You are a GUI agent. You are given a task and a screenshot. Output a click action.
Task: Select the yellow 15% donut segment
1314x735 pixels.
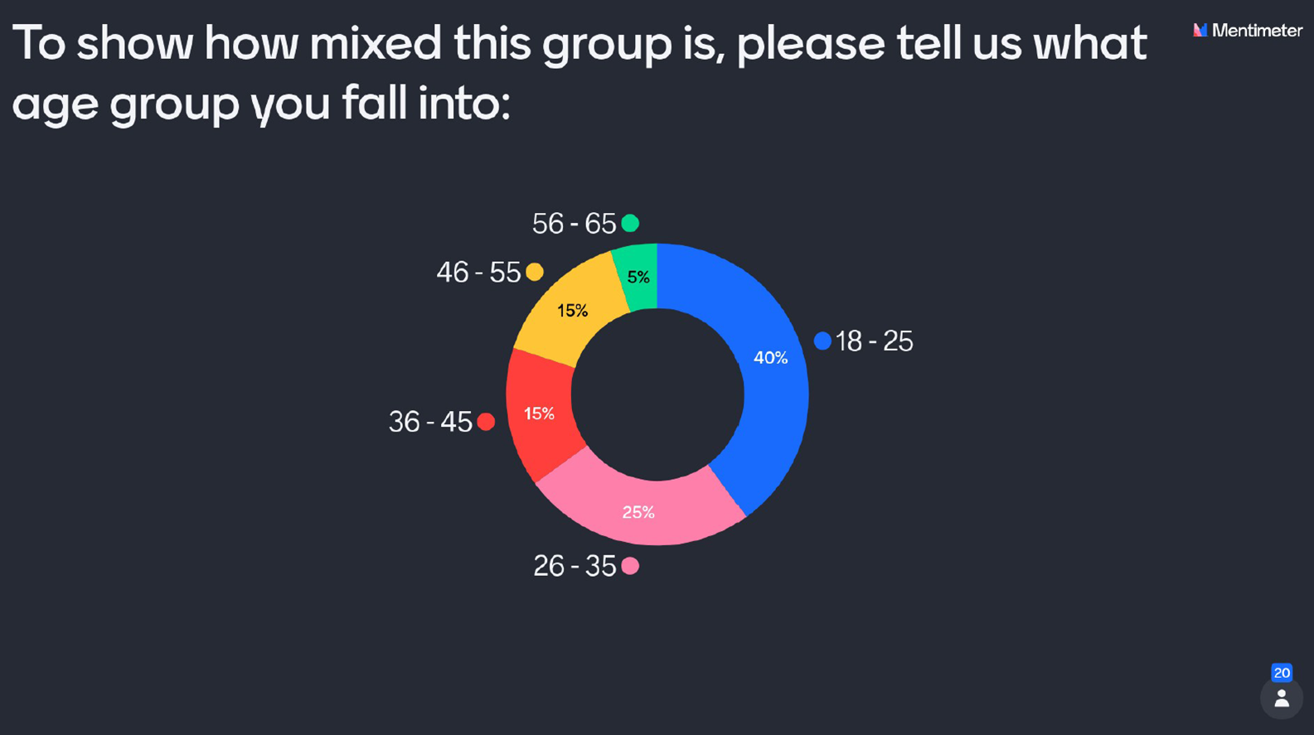(572, 312)
